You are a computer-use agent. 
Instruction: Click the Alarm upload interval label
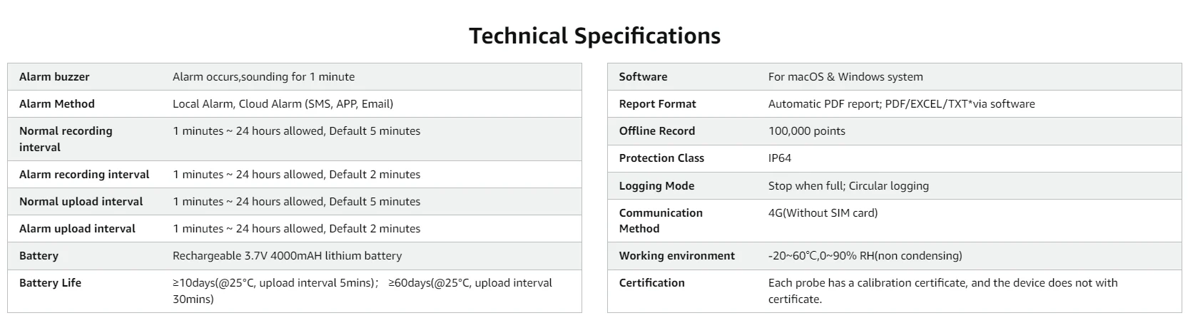(x=77, y=229)
